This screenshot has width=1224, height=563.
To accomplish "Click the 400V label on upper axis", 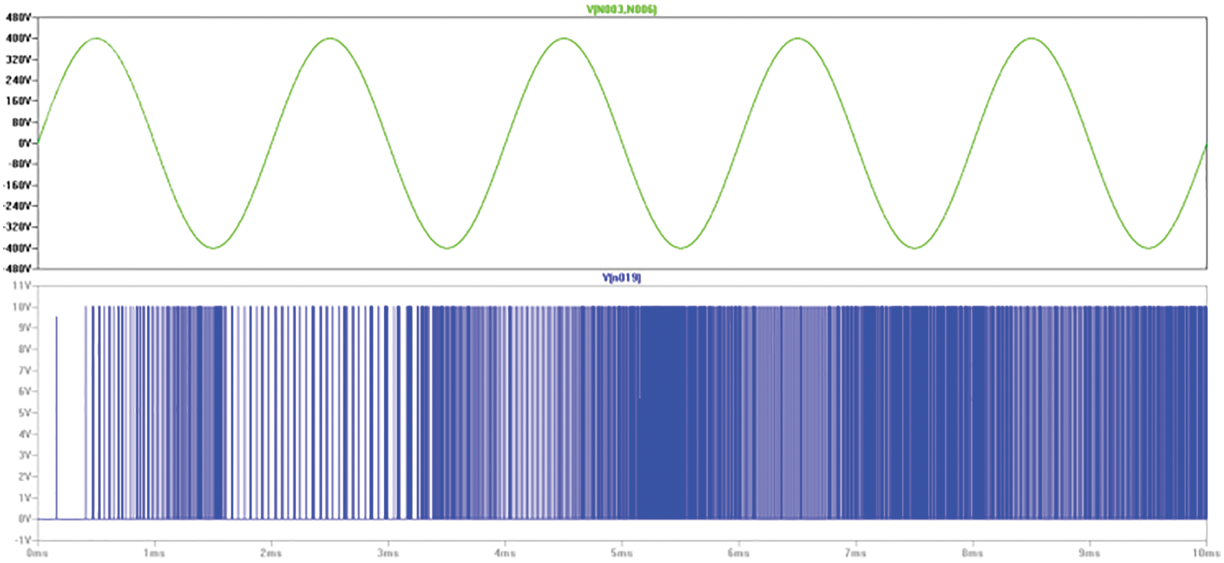I will pos(18,39).
